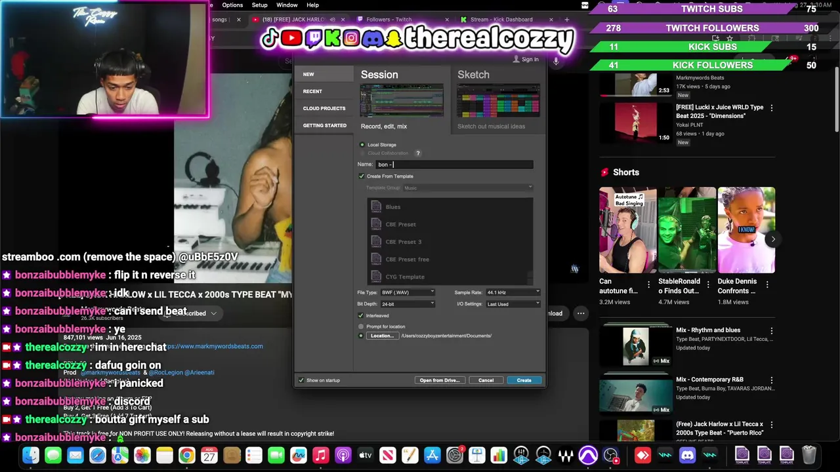The height and width of the screenshot is (472, 840).
Task: Open App Store in the Dock
Action: pyautogui.click(x=432, y=455)
